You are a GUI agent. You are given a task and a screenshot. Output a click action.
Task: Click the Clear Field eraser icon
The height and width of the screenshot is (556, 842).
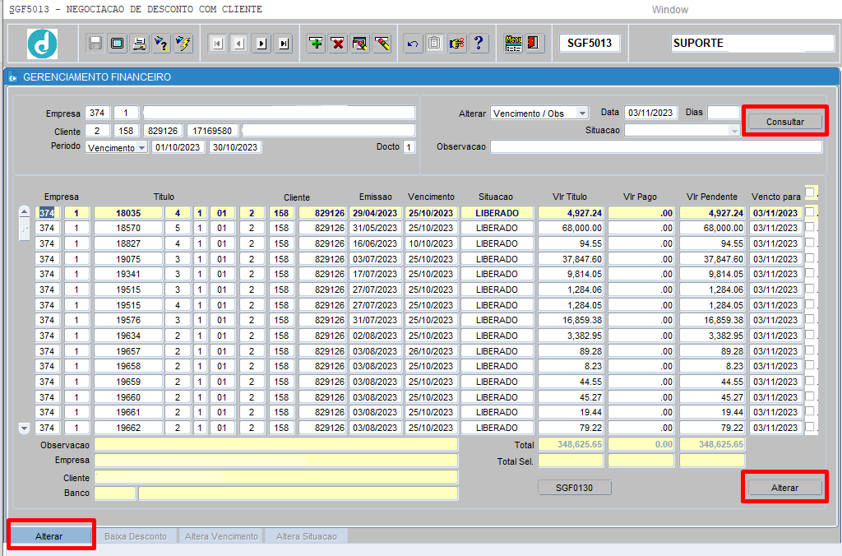coord(382,44)
